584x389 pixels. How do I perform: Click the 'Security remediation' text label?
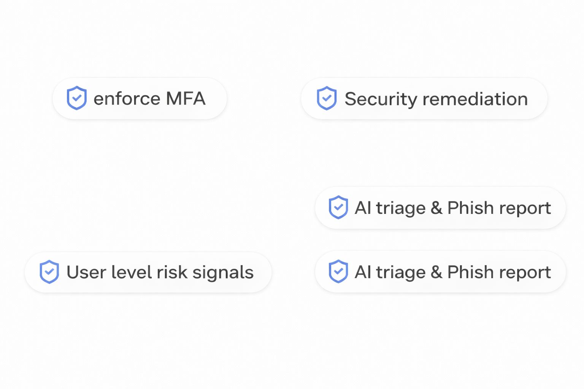436,99
